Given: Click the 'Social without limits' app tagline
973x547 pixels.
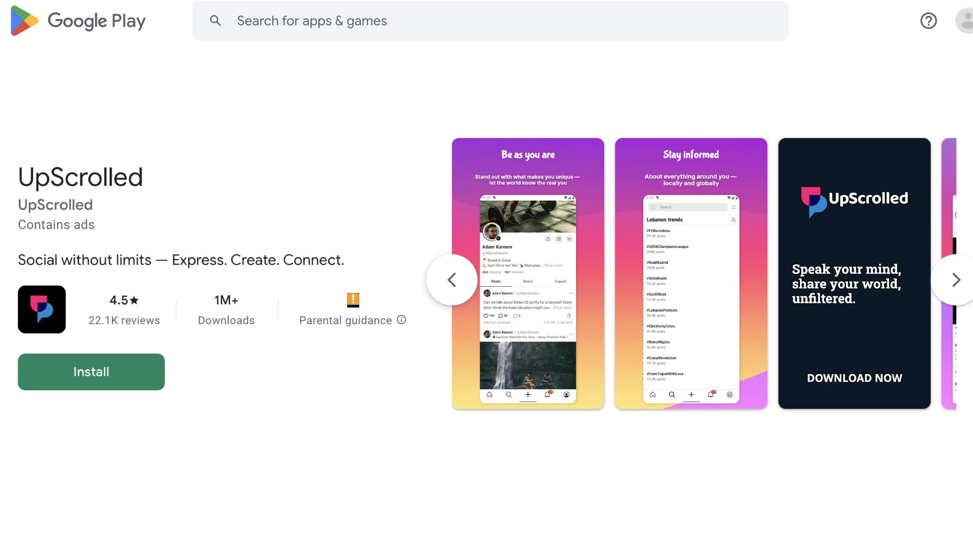Looking at the screenshot, I should coord(181,259).
